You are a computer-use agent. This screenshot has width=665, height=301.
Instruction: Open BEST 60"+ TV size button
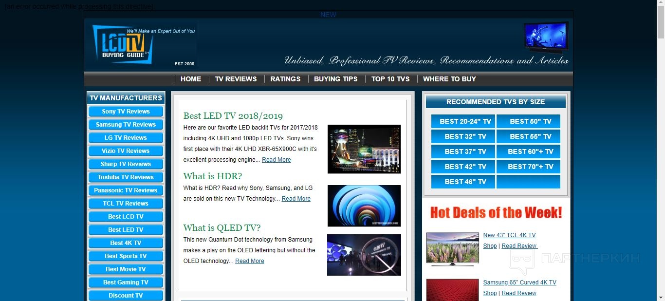click(529, 151)
